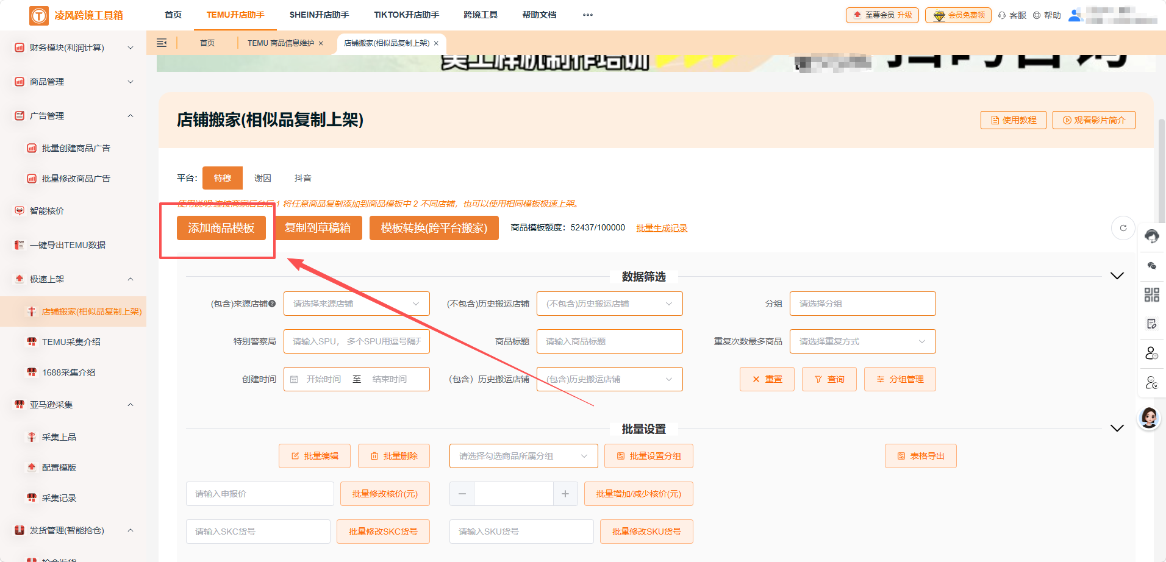Screen dimensions: 1166x562
Task: 选择平台中的特惠选项
Action: (x=222, y=177)
